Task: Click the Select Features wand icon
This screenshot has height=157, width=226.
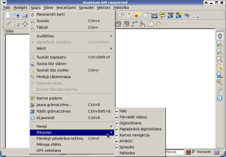Action: pyautogui.click(x=130, y=15)
